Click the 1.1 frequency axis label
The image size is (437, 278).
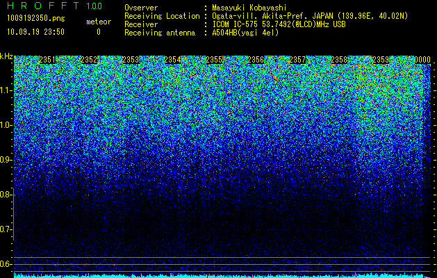pyautogui.click(x=6, y=90)
